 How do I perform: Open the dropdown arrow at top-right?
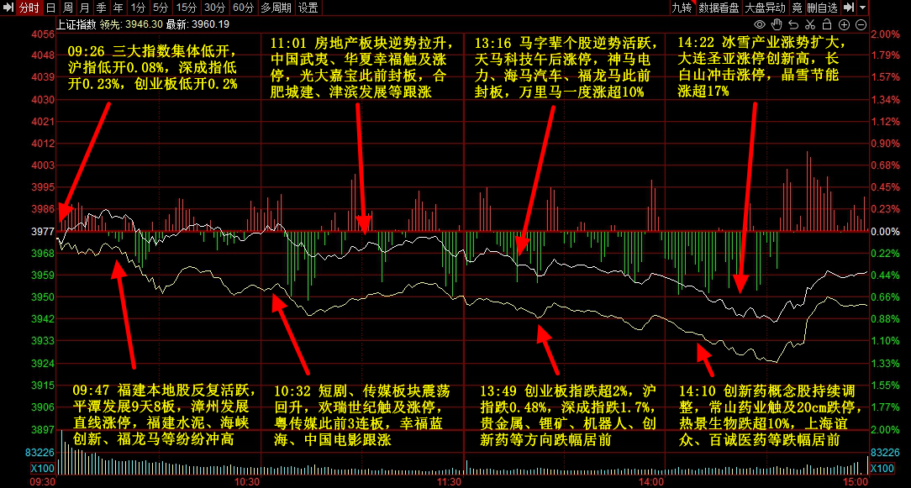click(863, 8)
